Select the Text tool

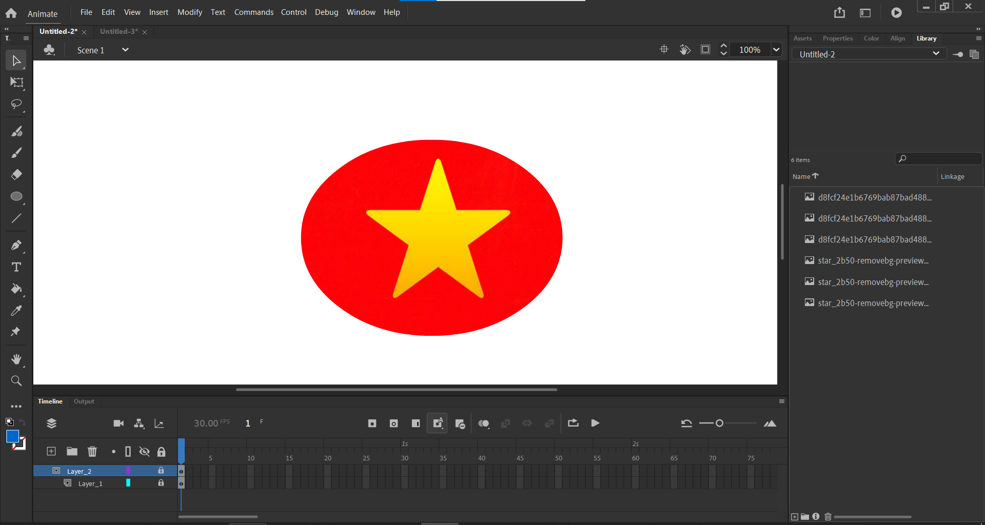(16, 267)
